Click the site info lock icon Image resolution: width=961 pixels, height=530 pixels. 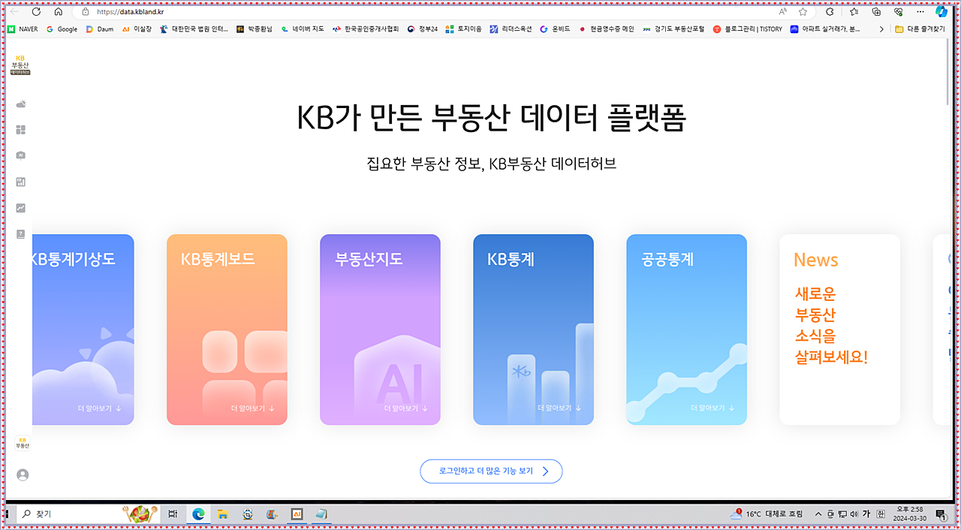click(x=85, y=12)
